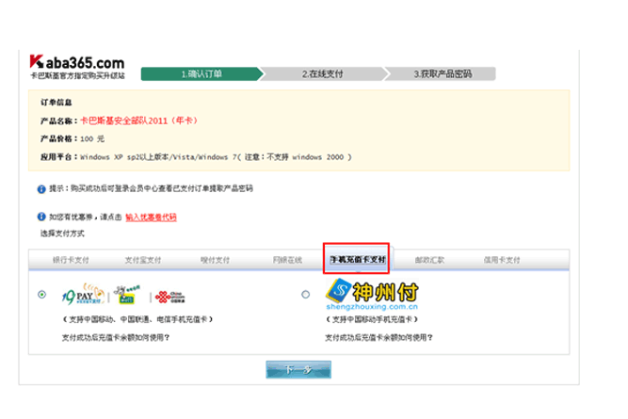The width and height of the screenshot is (628, 419).
Task: Click the 19PAY supported carriers note
Action: point(137,319)
